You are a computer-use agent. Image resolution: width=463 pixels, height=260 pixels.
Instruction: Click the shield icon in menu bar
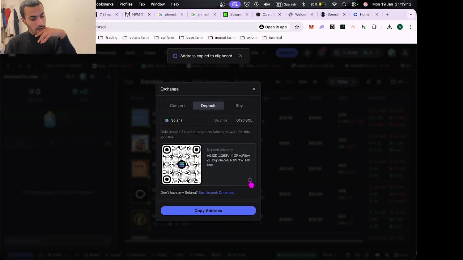pyautogui.click(x=247, y=4)
